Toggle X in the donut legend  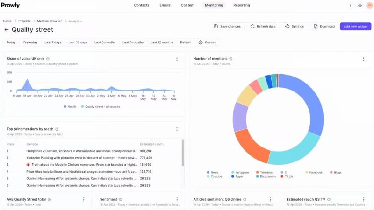[284, 172]
